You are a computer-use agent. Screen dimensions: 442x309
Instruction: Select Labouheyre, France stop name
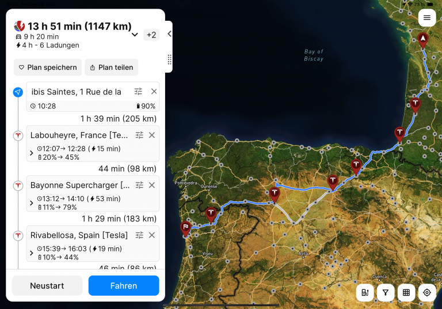click(x=79, y=135)
